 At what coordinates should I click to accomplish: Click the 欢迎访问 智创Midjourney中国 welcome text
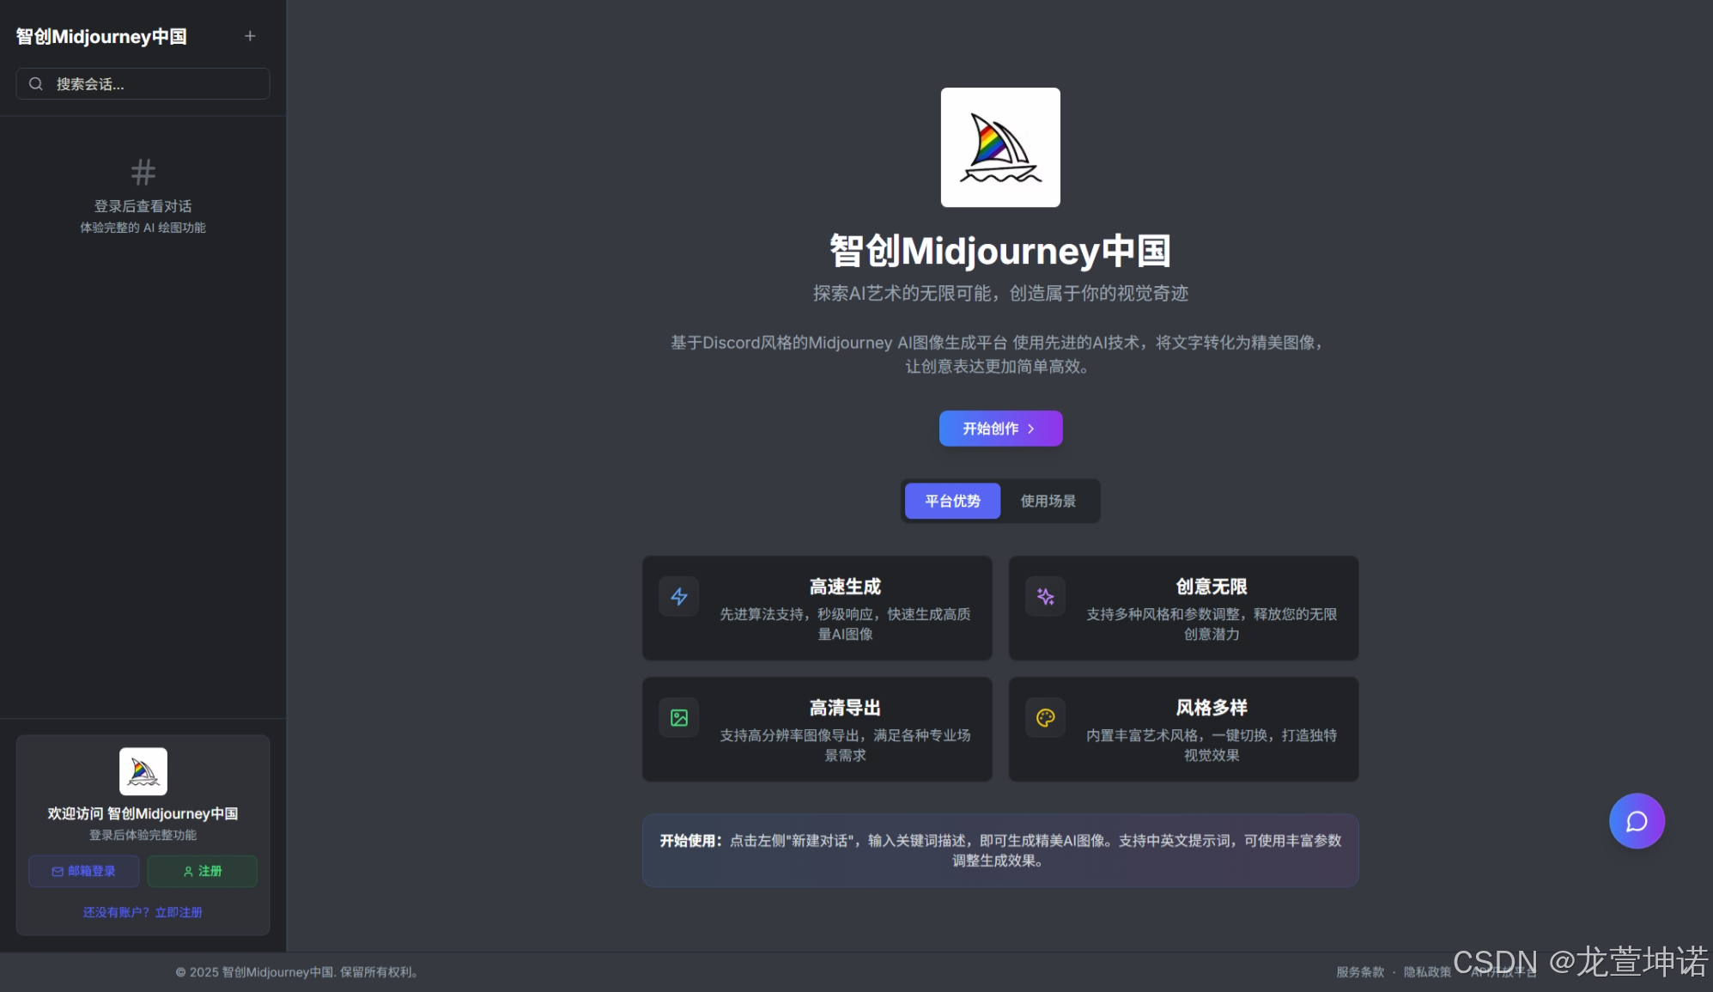point(143,813)
